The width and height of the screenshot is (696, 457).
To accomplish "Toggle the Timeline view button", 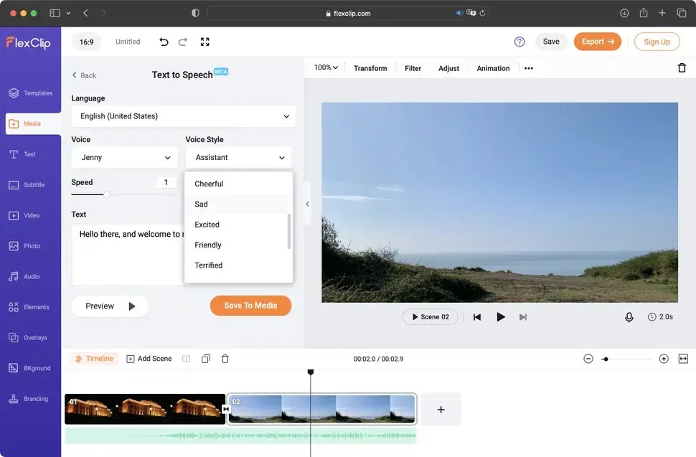I will (x=93, y=359).
